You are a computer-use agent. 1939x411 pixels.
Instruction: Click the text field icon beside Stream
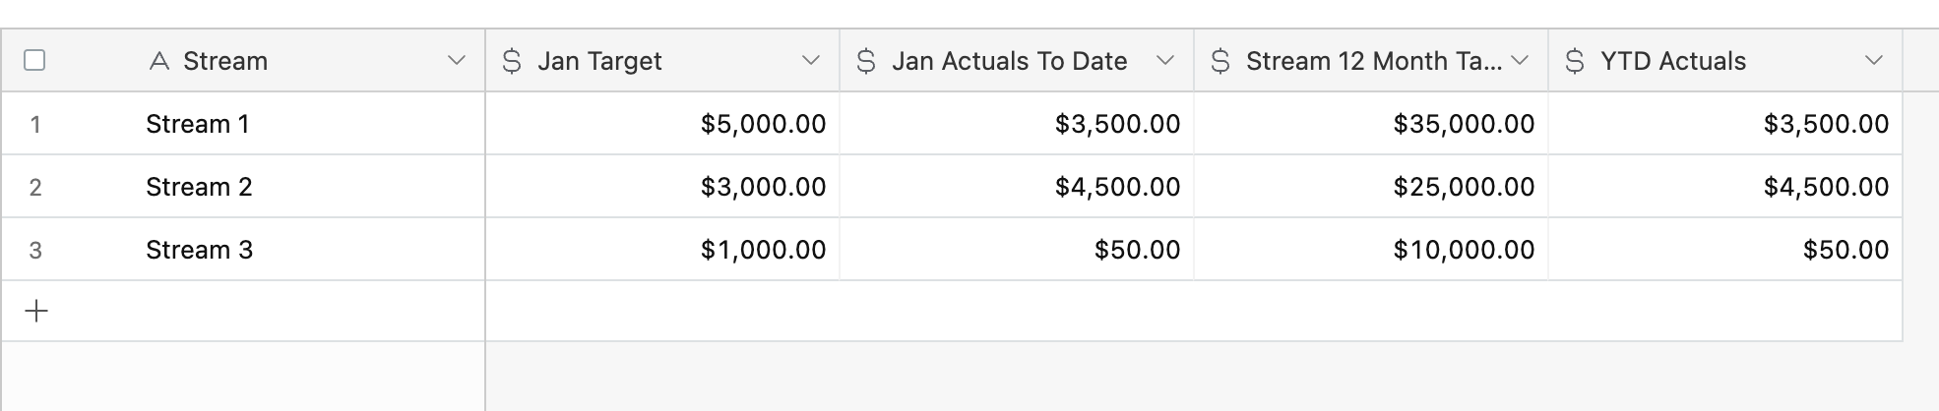point(159,61)
